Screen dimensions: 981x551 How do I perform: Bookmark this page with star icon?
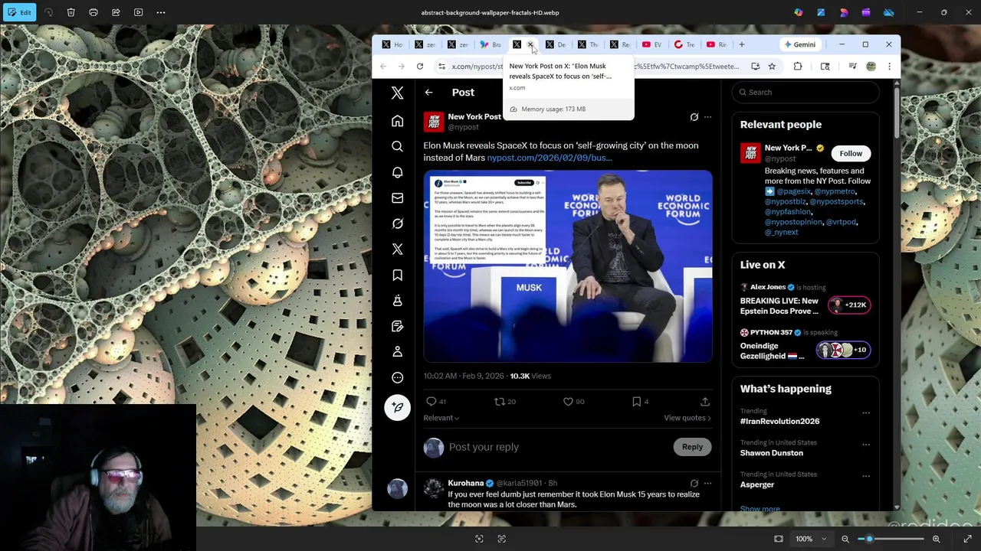(x=772, y=67)
